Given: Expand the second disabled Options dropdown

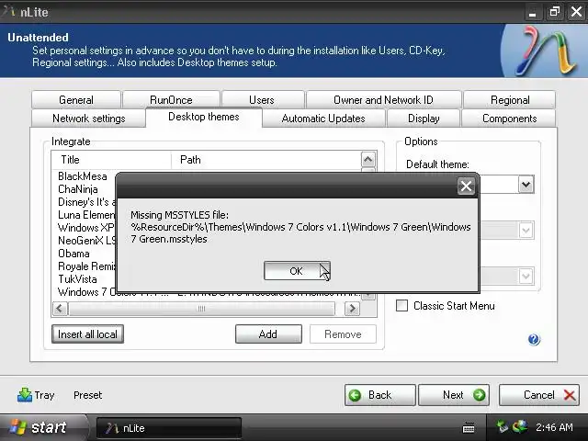Looking at the screenshot, I should [x=526, y=230].
